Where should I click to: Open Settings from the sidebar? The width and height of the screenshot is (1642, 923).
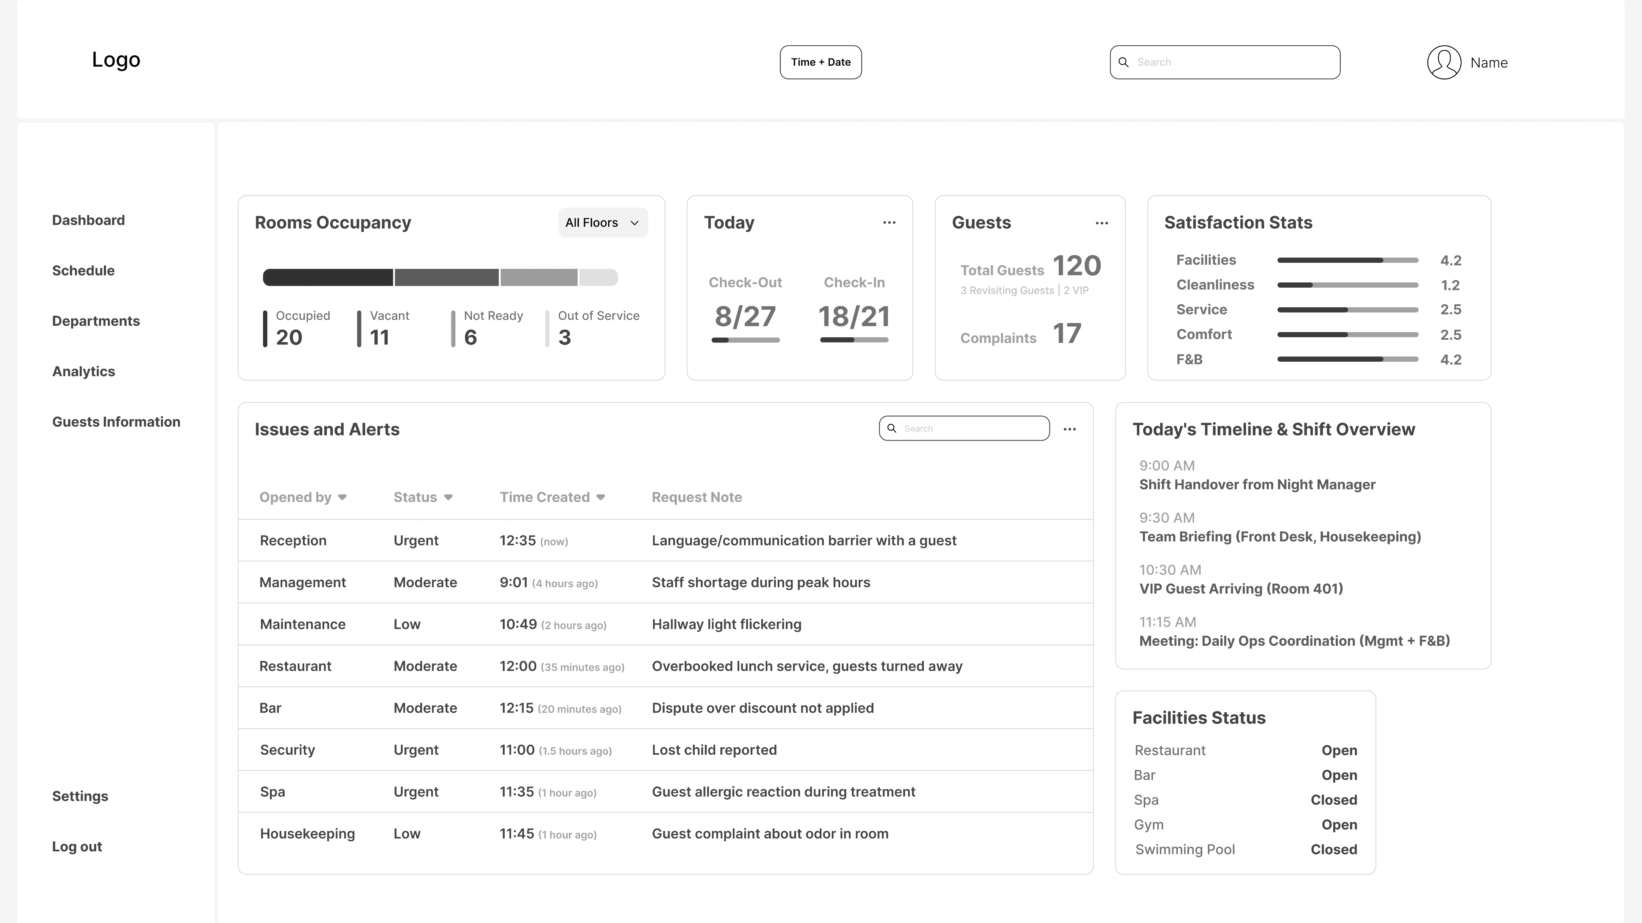tap(80, 796)
